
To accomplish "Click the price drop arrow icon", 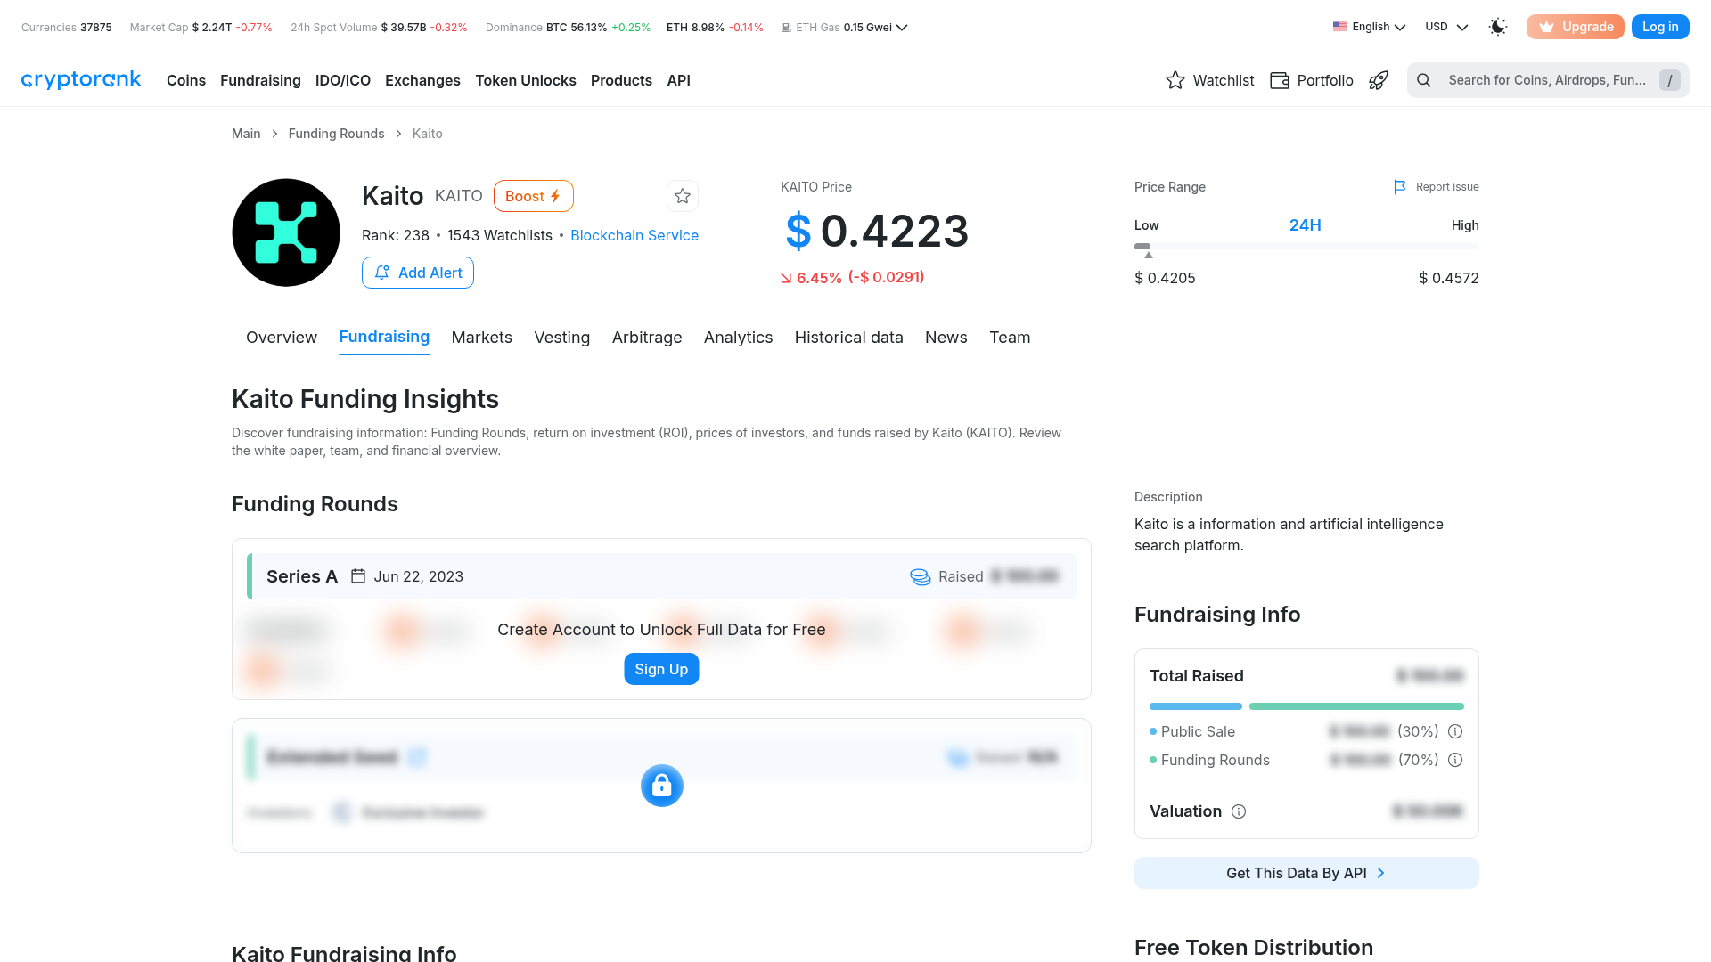I will coord(786,278).
